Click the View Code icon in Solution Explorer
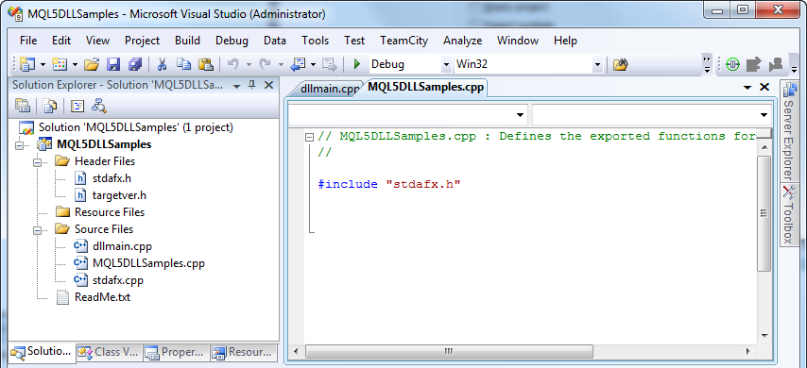This screenshot has height=368, width=807. point(77,106)
